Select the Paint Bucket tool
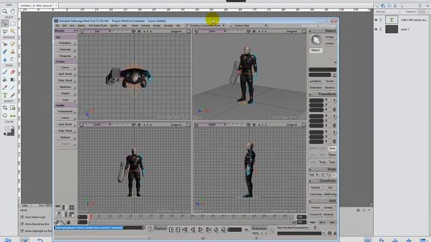This screenshot has width=431, height=242. 5,79
